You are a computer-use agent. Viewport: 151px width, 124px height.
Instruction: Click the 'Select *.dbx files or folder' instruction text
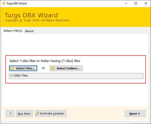click(x=45, y=61)
